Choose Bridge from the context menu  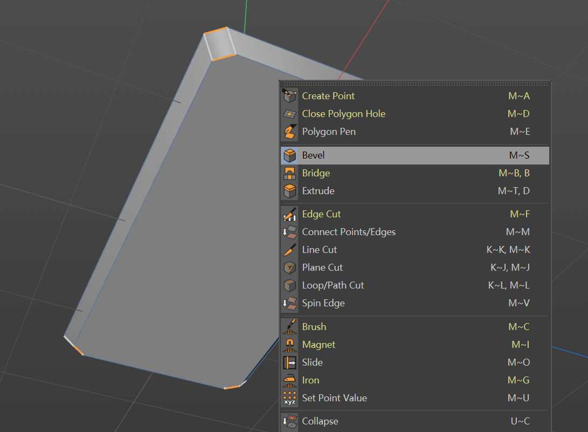coord(415,173)
